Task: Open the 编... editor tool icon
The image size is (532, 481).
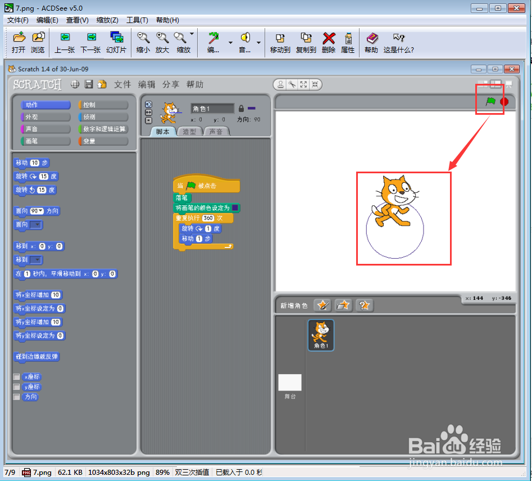Action: point(213,42)
